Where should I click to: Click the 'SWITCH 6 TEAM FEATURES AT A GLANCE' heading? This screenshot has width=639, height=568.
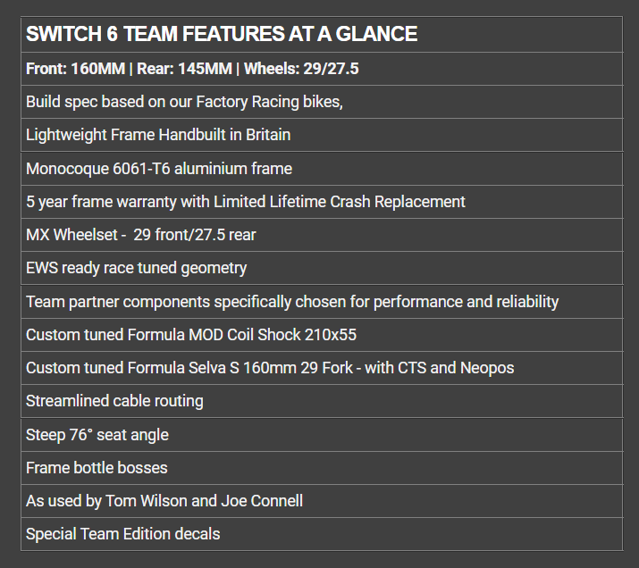tap(222, 35)
